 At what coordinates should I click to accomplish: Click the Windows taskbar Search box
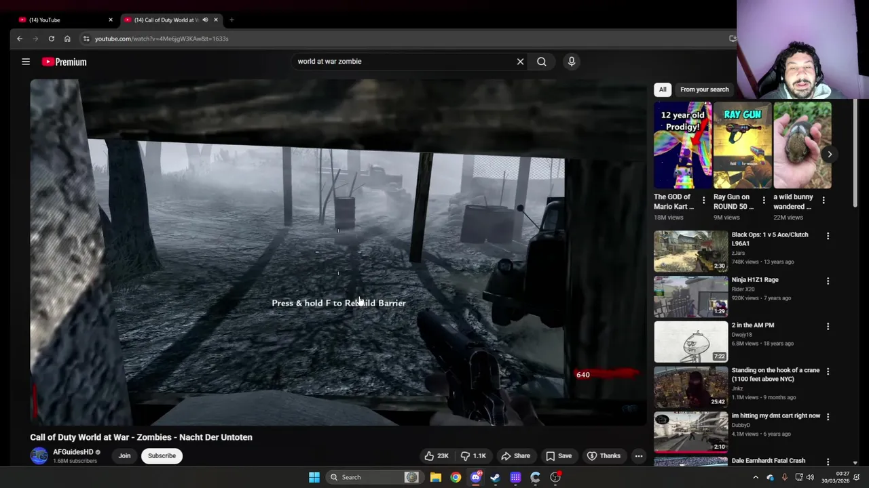pyautogui.click(x=373, y=477)
